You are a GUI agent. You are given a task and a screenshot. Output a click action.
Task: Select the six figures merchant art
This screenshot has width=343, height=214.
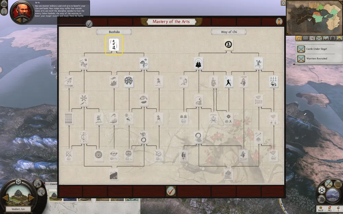coord(274,82)
